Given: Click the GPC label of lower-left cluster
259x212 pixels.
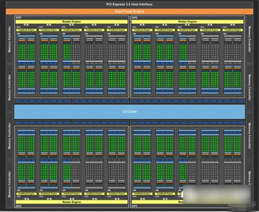Looking at the screenshot, I should pyautogui.click(x=19, y=206).
